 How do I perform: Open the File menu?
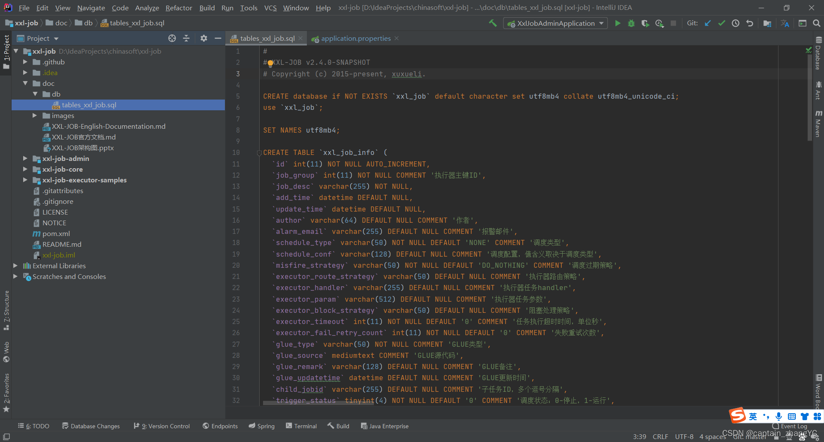click(24, 8)
